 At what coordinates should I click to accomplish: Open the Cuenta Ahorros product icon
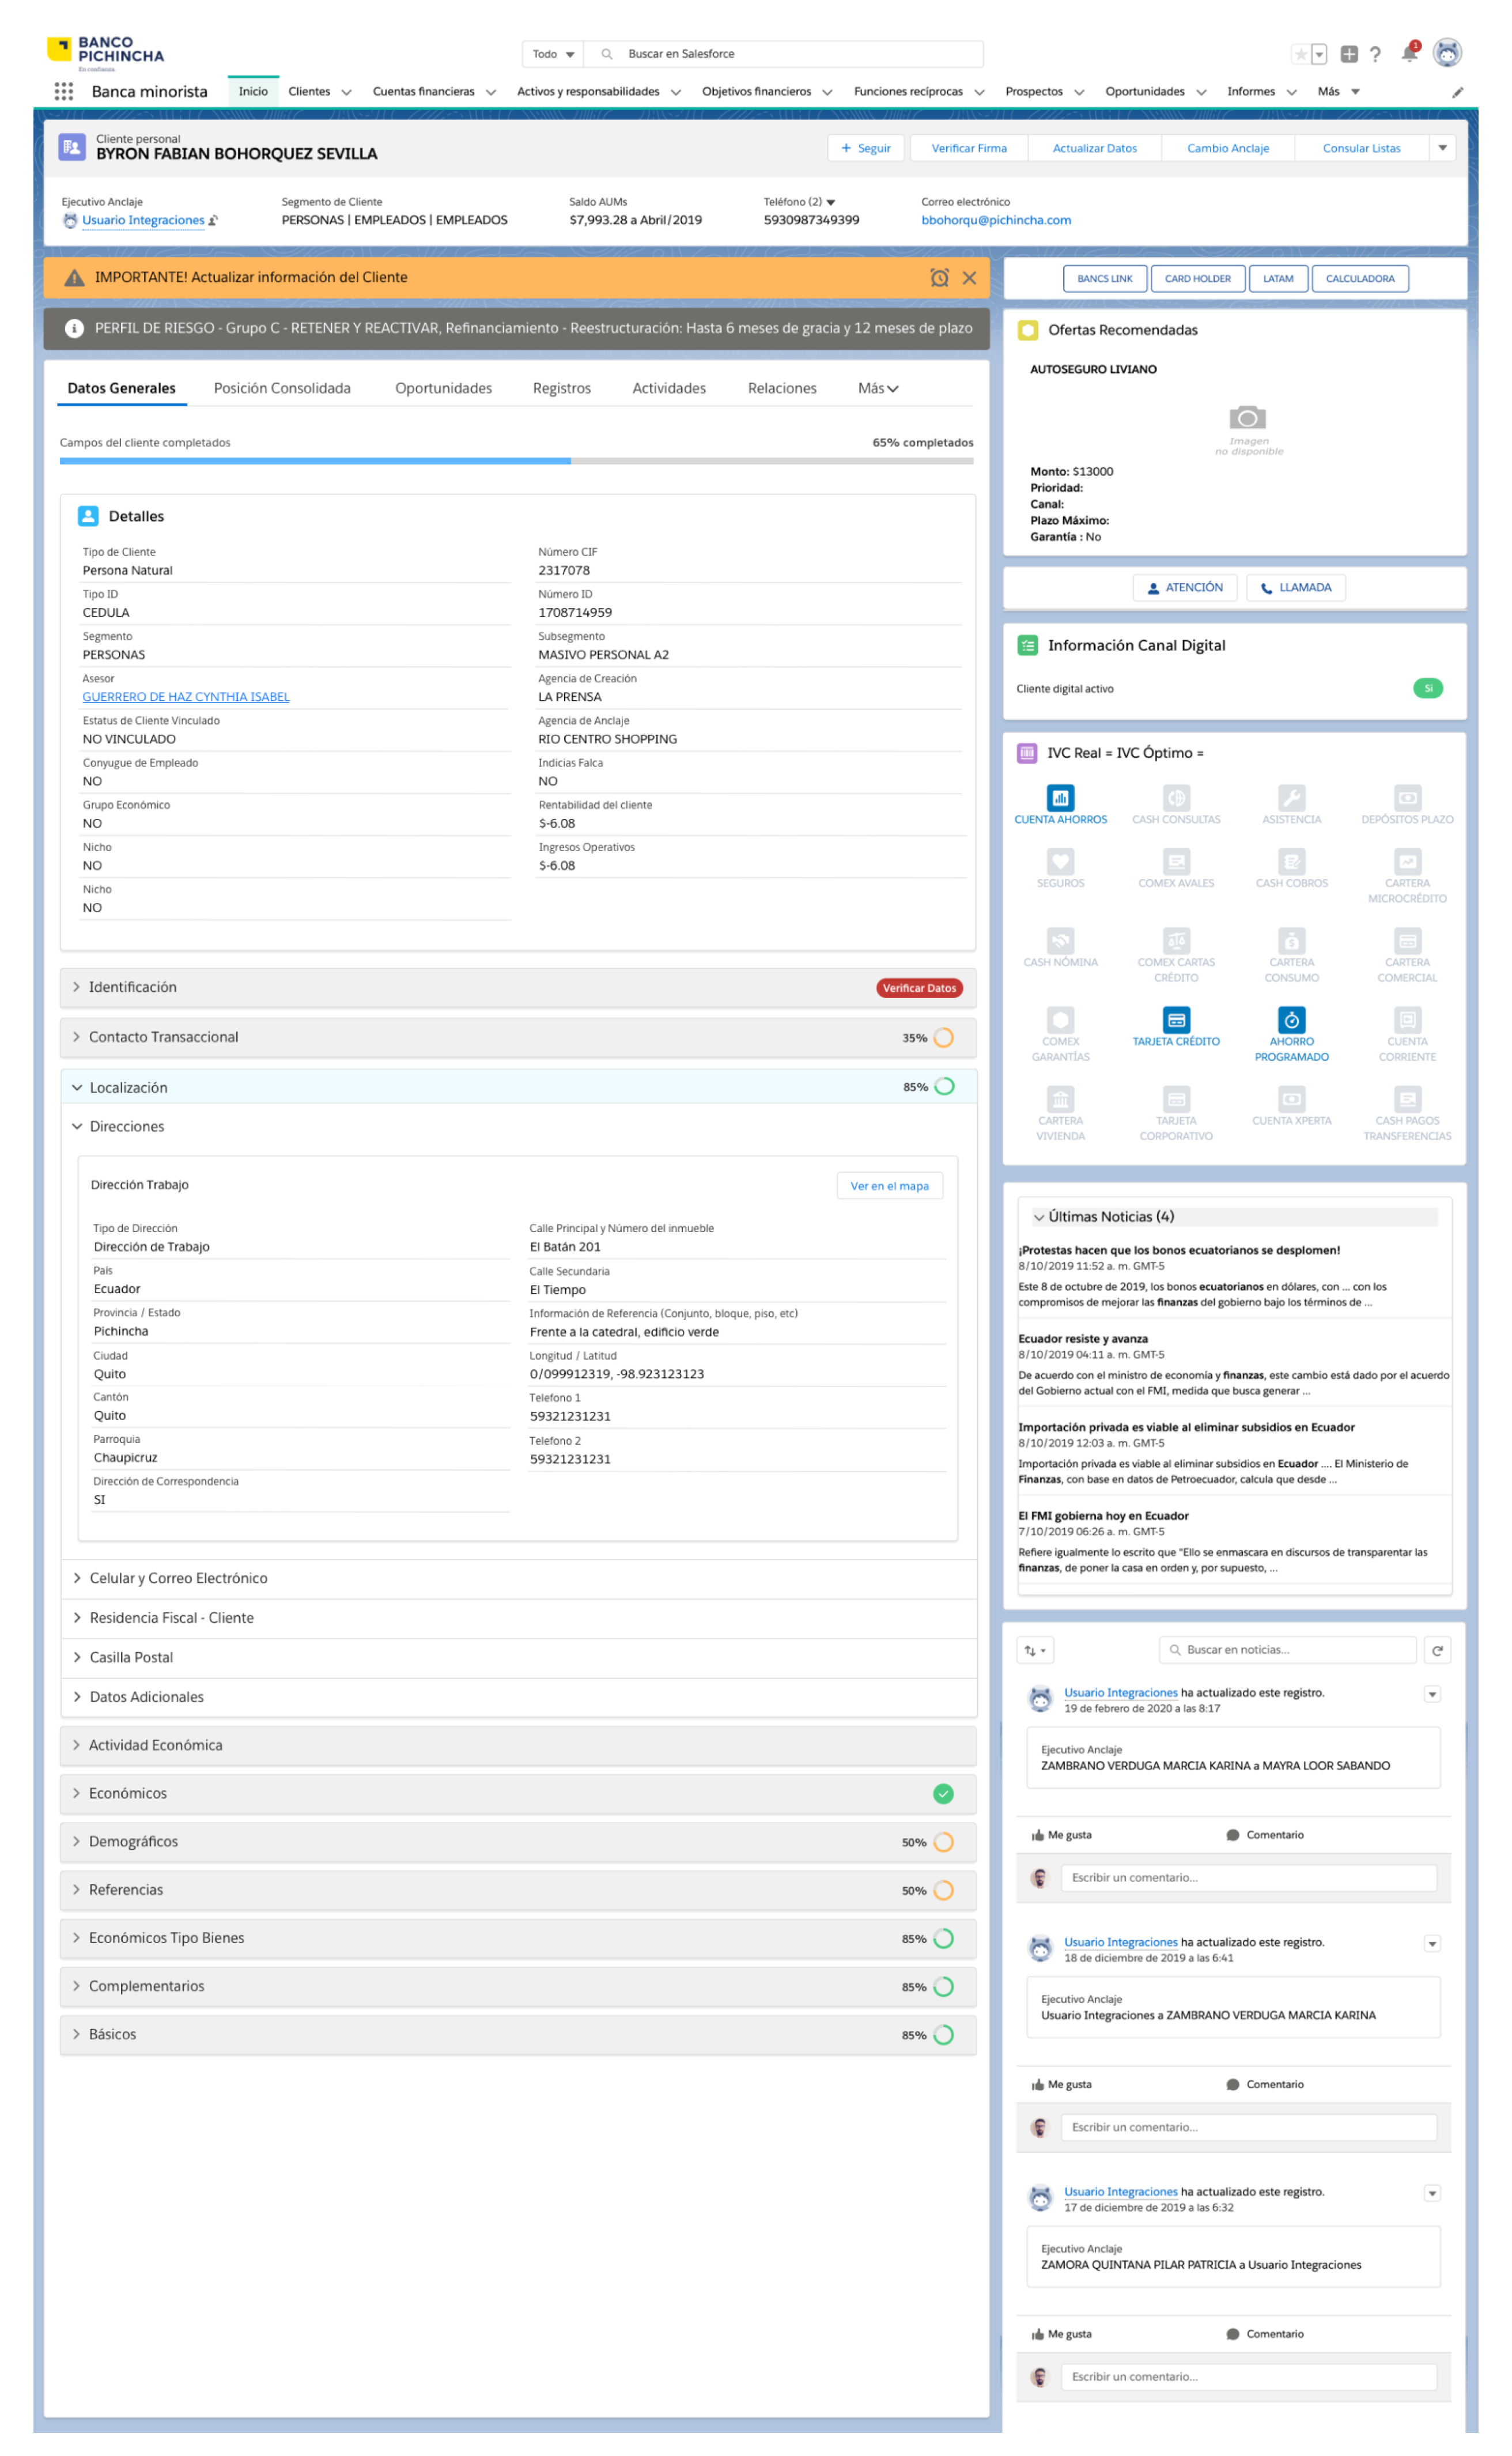tap(1060, 798)
